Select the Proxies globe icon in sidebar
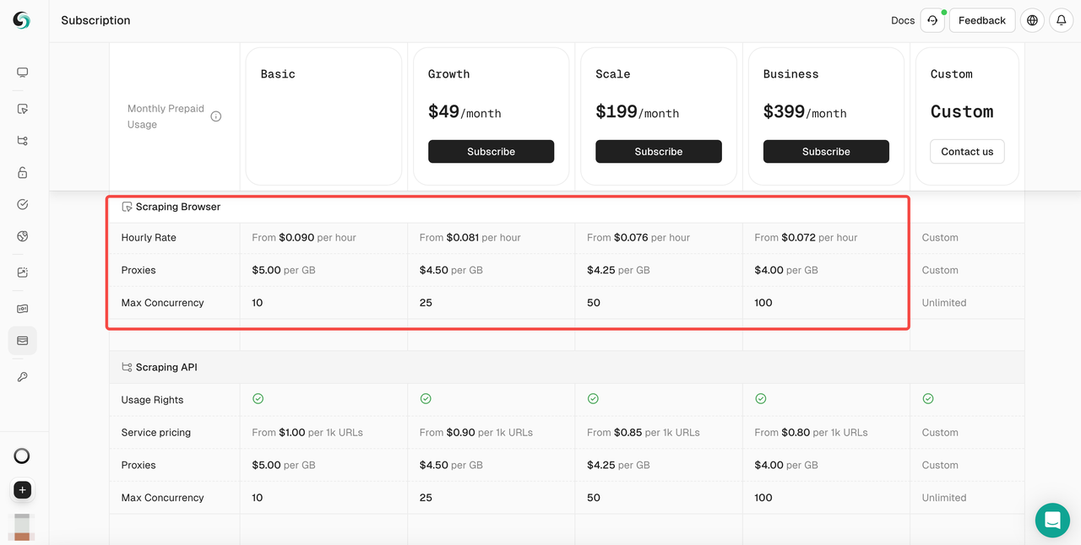 [22, 236]
